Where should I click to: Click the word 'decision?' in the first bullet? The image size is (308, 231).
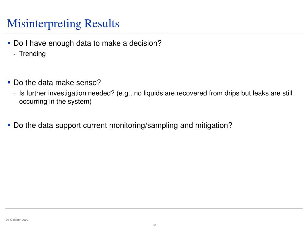pos(145,43)
